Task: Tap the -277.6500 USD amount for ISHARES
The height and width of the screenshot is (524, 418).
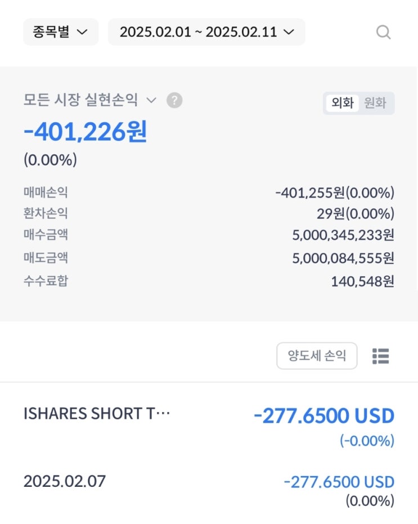Action: pyautogui.click(x=324, y=416)
